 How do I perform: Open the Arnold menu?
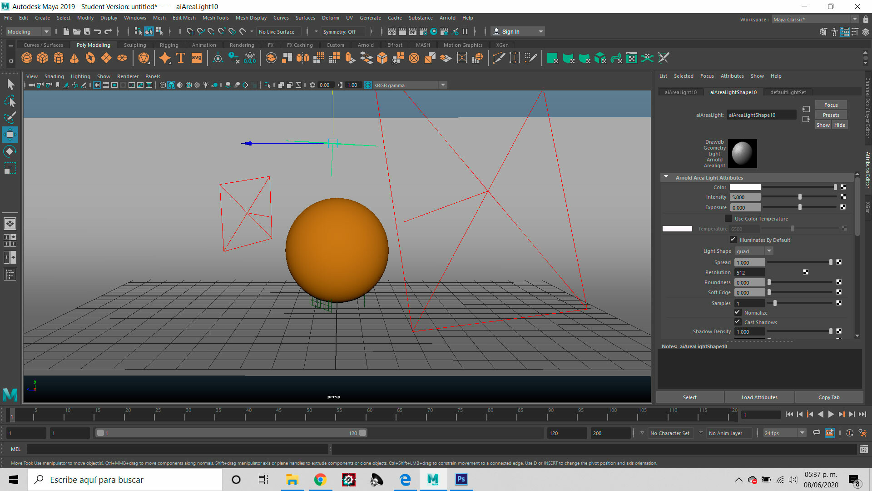pos(447,18)
